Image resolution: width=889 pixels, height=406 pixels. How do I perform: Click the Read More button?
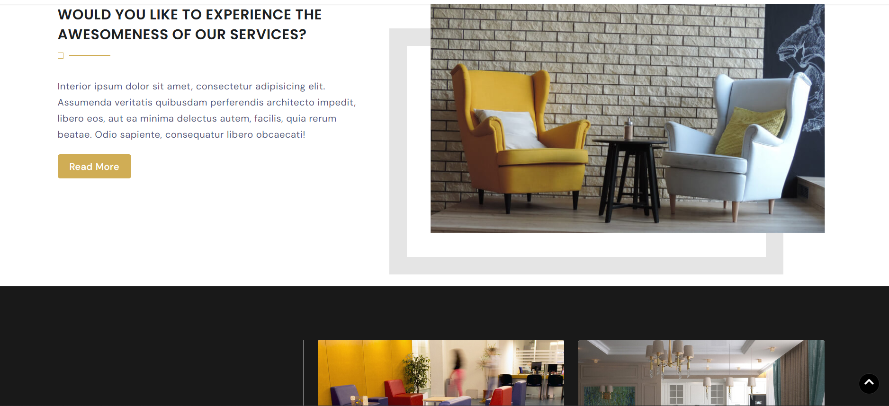pyautogui.click(x=94, y=167)
